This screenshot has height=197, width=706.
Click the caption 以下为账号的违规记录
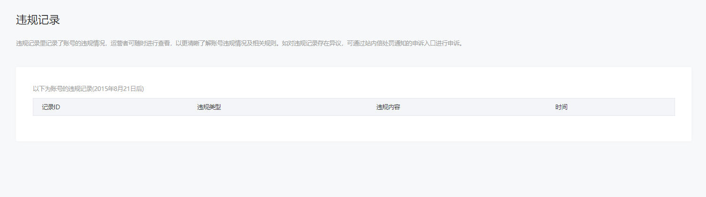[x=62, y=89]
